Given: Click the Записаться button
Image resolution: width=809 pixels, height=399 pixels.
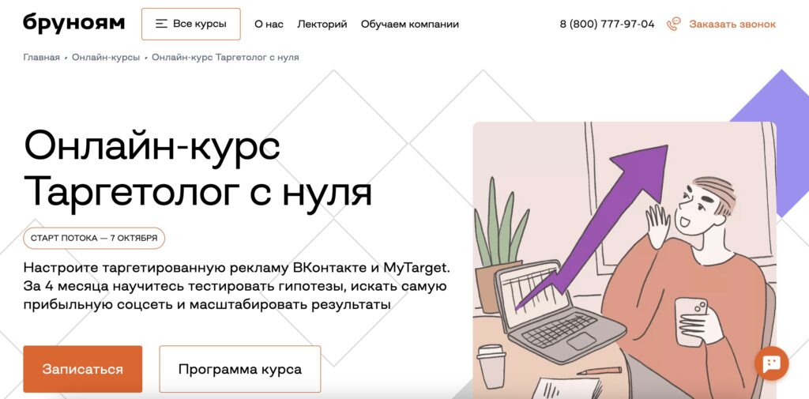Looking at the screenshot, I should 82,369.
